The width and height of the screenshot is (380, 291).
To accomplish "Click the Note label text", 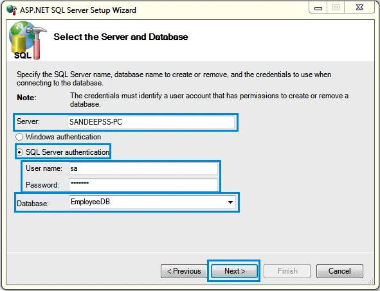I will [x=26, y=98].
